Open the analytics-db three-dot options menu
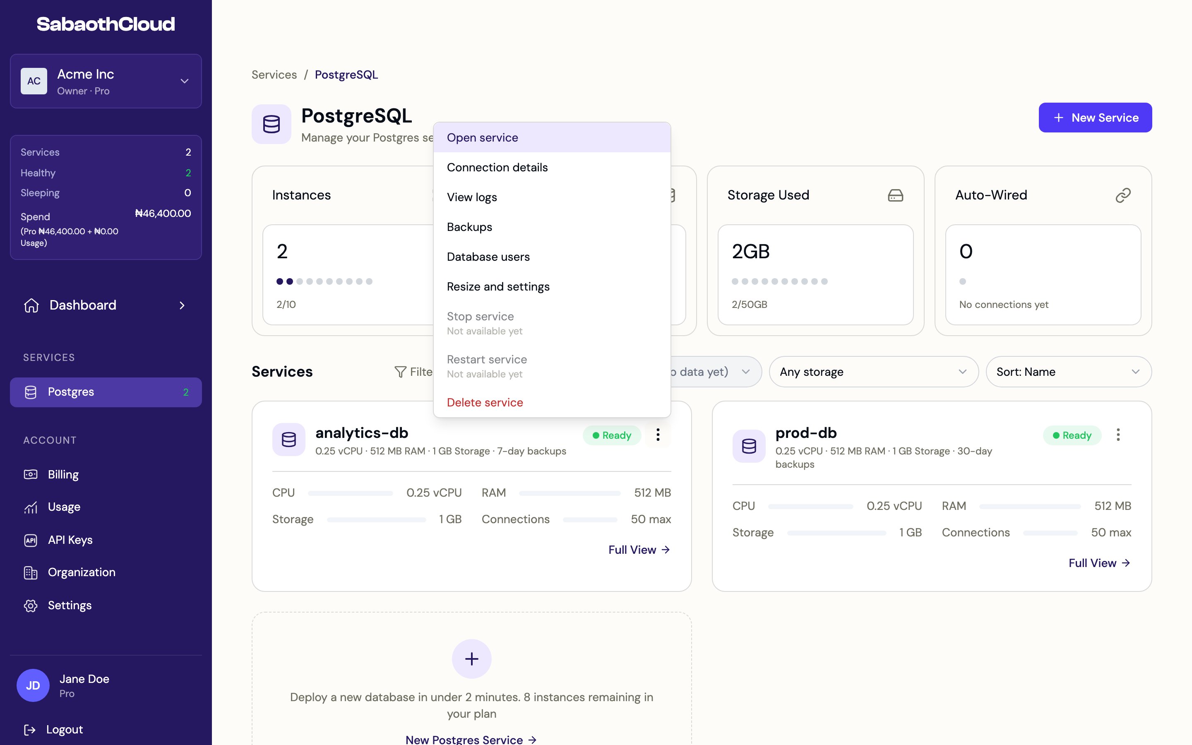 pos(658,435)
